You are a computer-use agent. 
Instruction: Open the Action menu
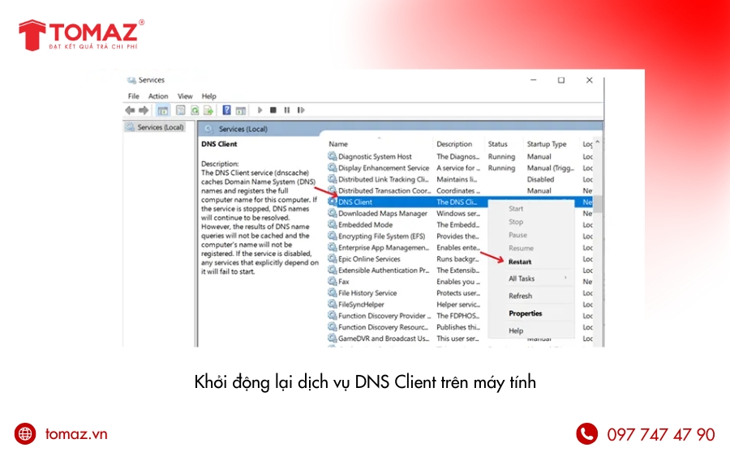click(x=158, y=96)
